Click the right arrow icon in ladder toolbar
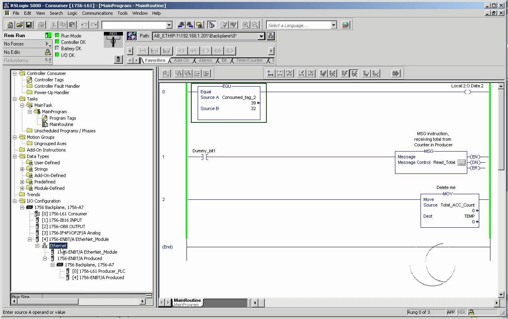Viewport: 508px width, 319px height. pos(396,73)
